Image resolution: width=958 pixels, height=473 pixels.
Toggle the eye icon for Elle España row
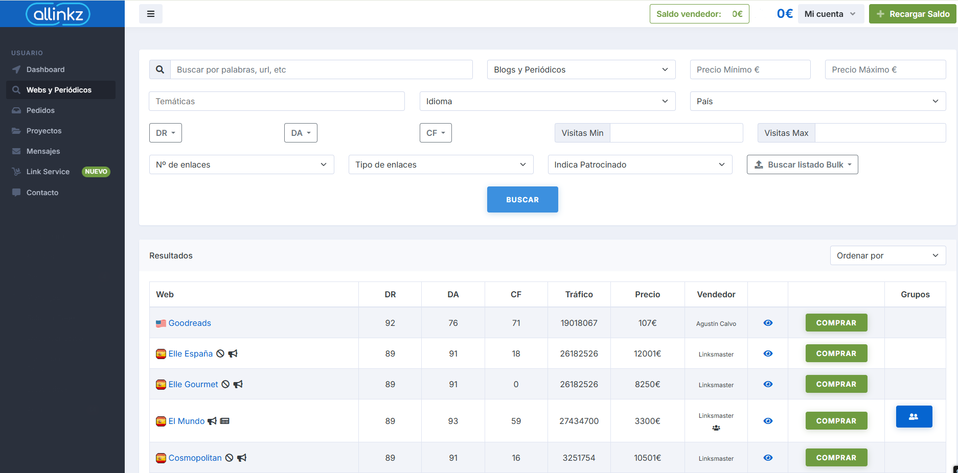tap(768, 353)
